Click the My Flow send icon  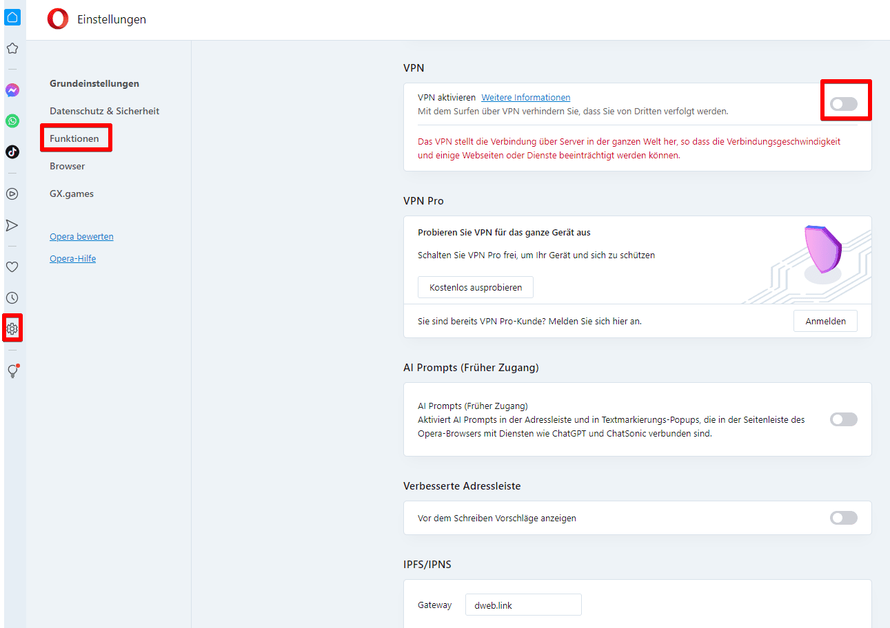click(x=12, y=225)
